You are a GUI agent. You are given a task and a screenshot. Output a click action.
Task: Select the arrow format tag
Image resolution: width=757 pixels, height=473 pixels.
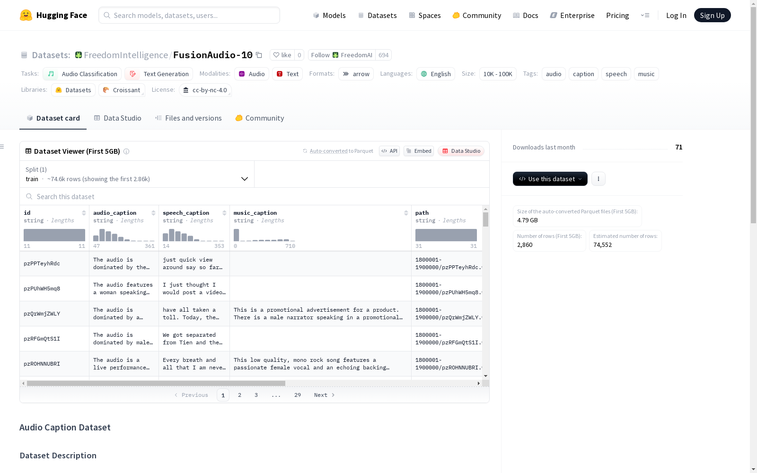pos(356,74)
